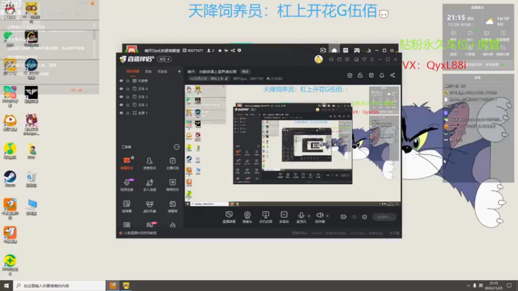Open the hamburger menu in the title bar

[372, 59]
